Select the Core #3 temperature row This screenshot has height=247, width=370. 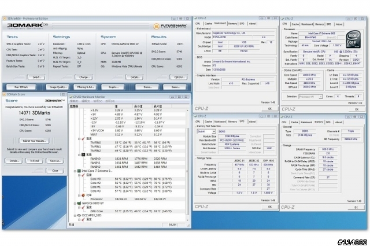pos(127,191)
